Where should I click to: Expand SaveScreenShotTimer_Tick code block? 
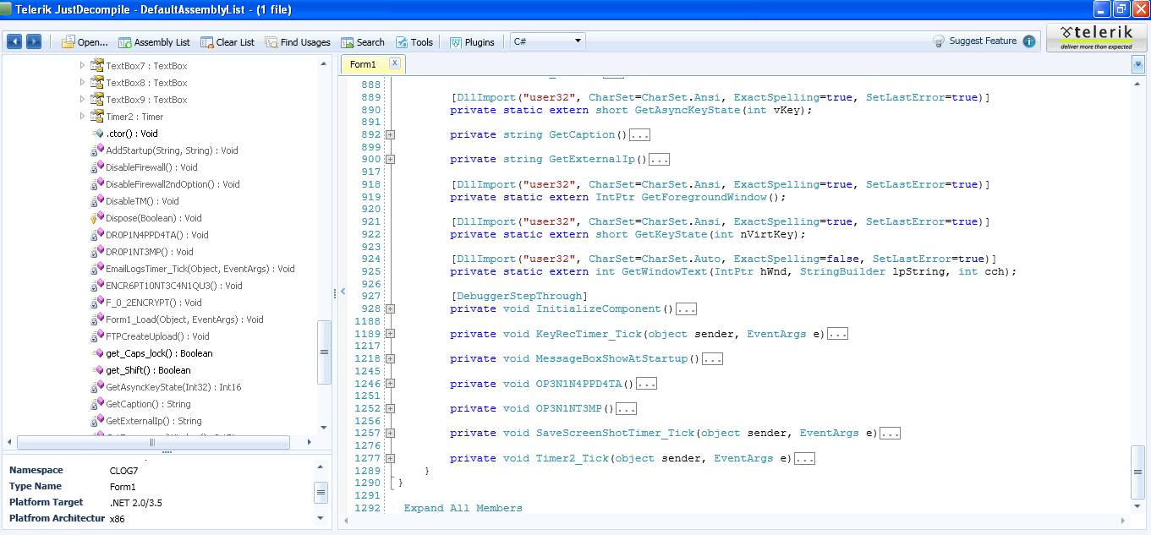click(390, 433)
